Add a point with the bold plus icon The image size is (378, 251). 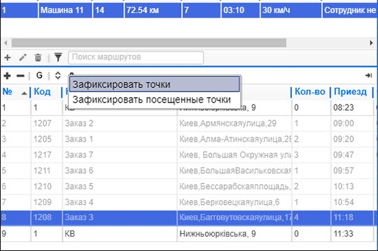click(x=8, y=76)
